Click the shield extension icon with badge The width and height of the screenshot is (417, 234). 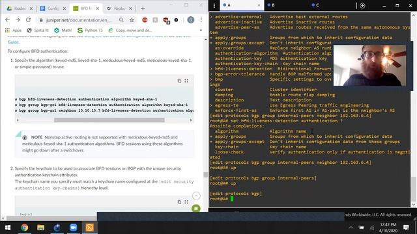[x=166, y=20]
